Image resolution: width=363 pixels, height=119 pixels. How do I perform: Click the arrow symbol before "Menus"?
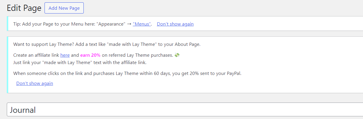click(x=129, y=24)
